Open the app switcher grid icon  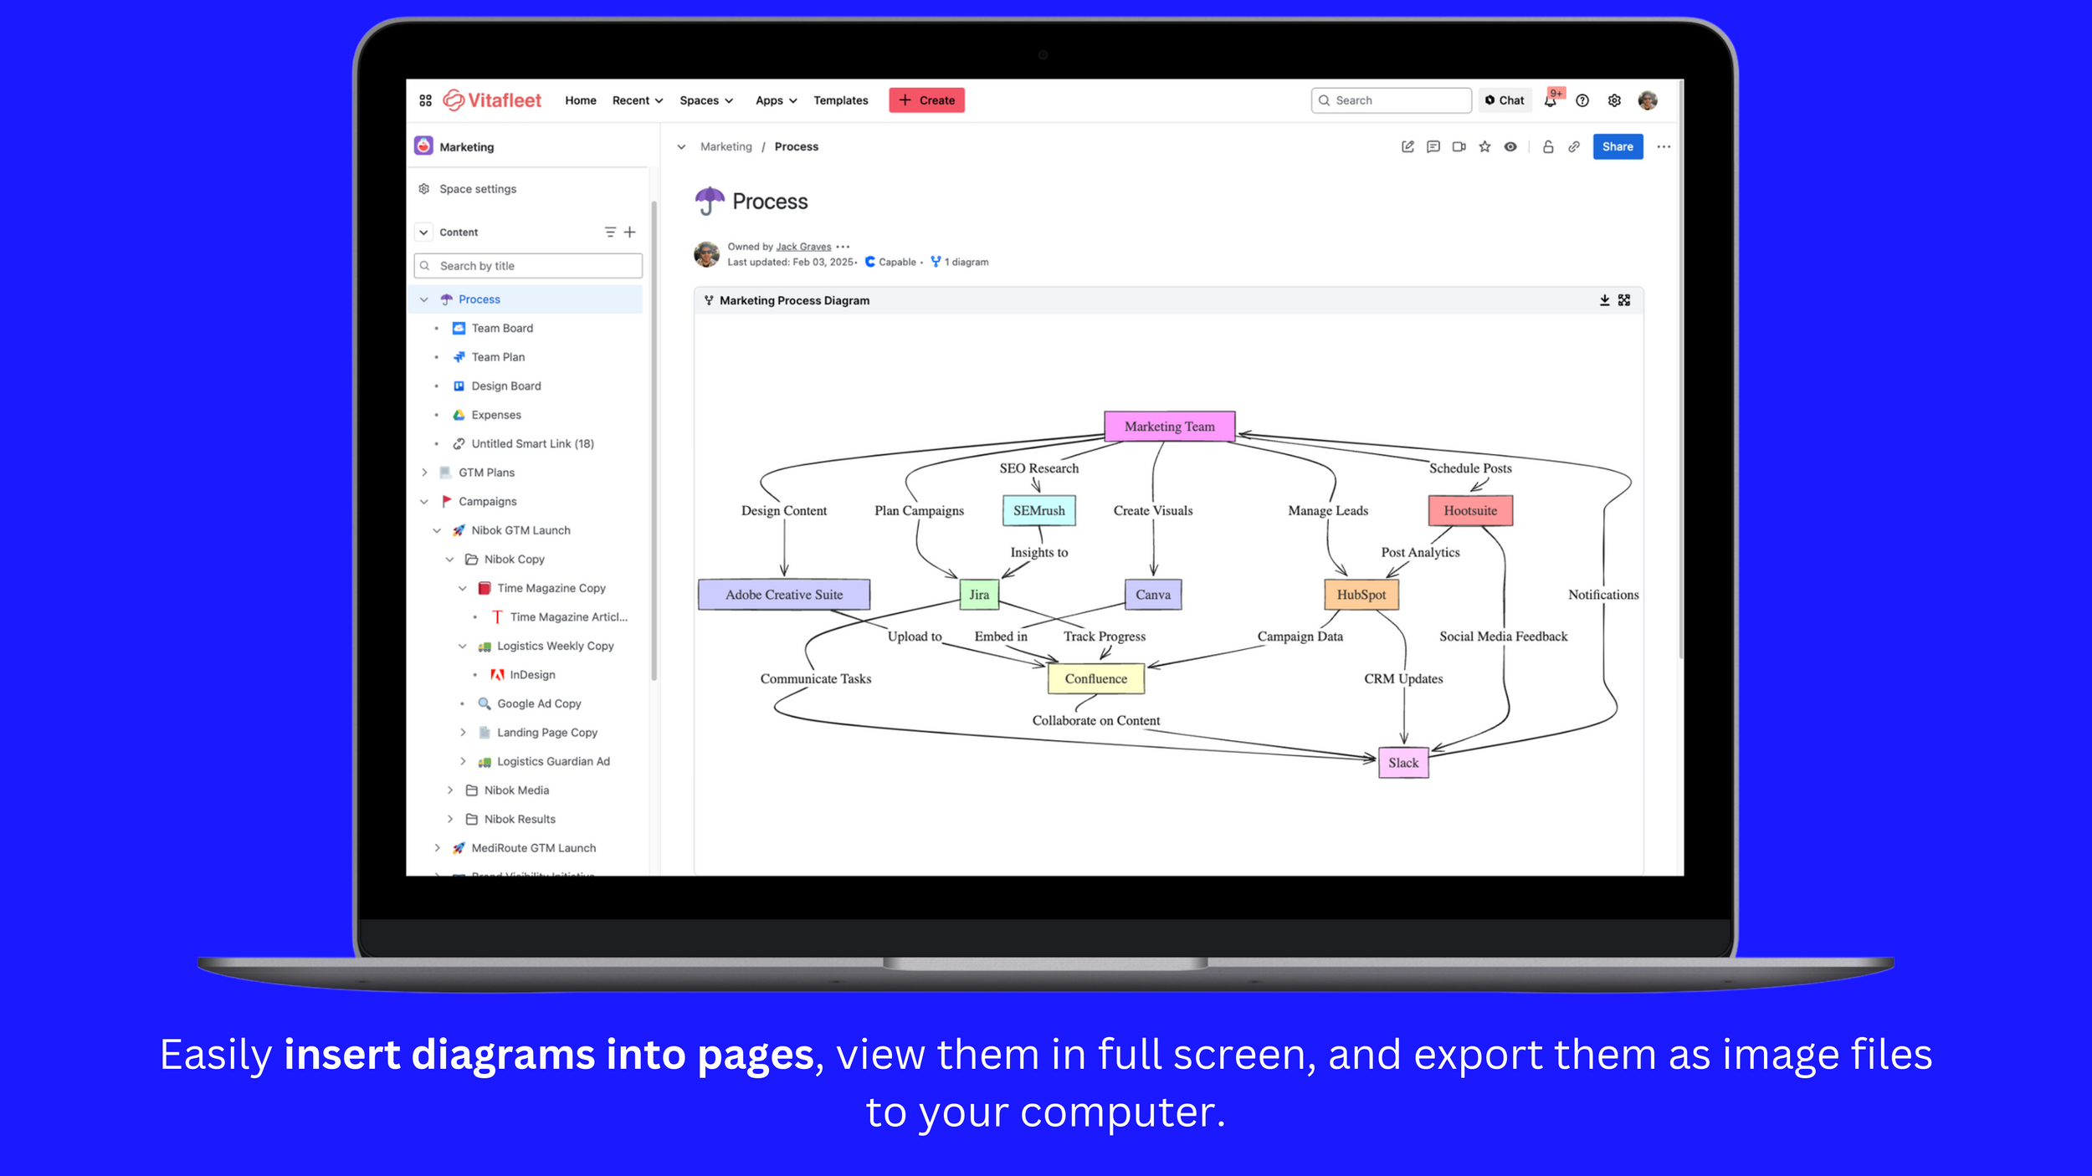pyautogui.click(x=425, y=100)
